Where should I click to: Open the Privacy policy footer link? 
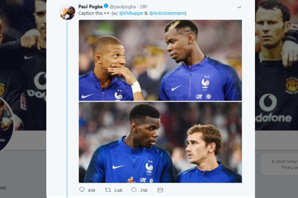click(x=289, y=168)
